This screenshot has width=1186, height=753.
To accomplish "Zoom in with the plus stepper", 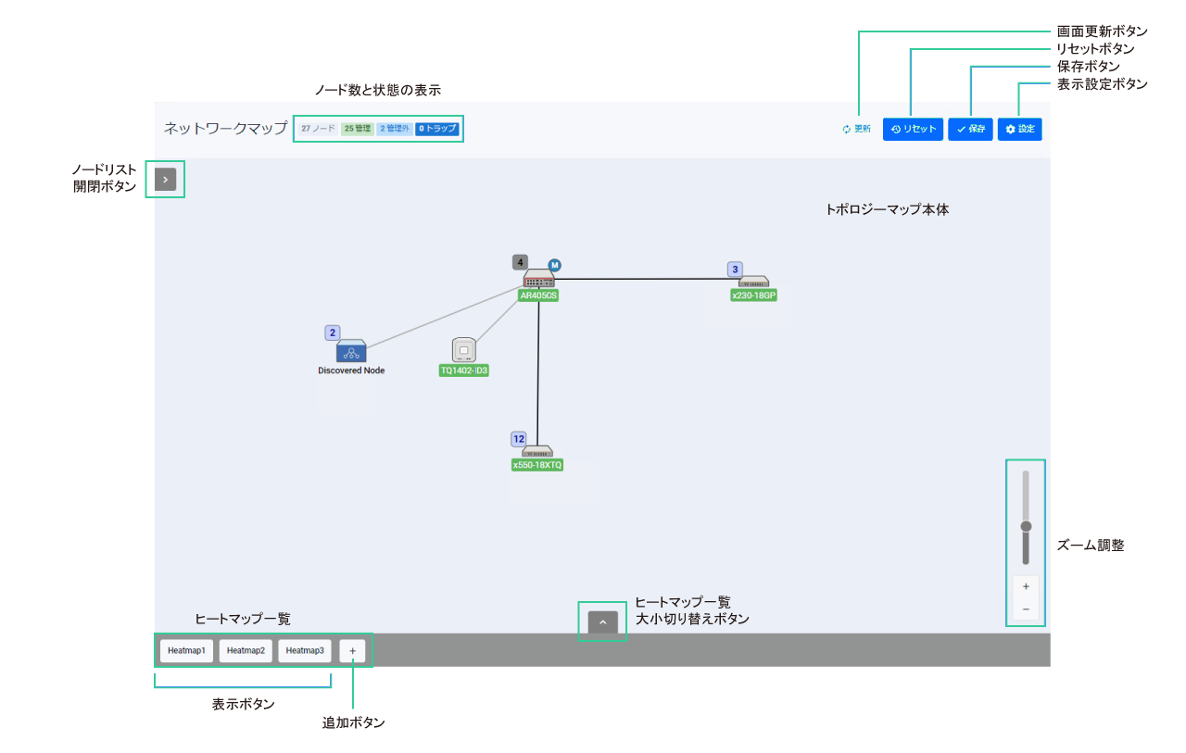I will coord(1026,586).
